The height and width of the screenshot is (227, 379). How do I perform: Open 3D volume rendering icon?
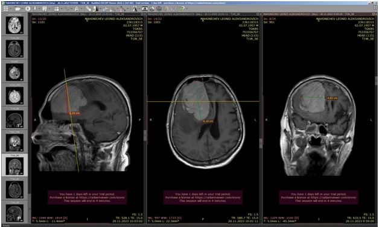159,8
